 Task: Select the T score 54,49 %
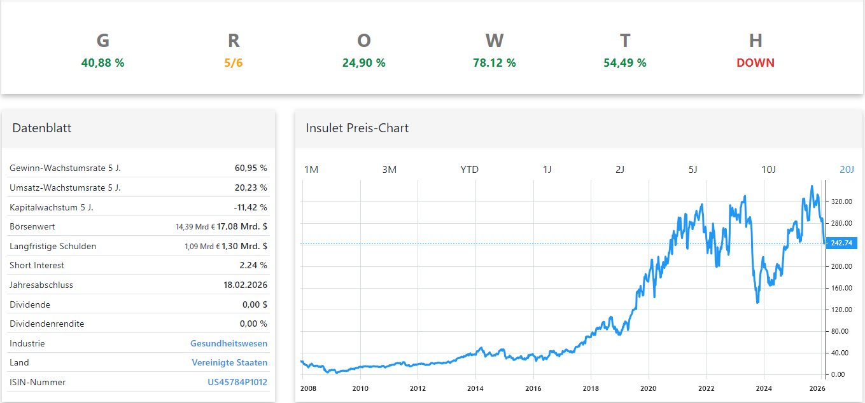(x=624, y=63)
